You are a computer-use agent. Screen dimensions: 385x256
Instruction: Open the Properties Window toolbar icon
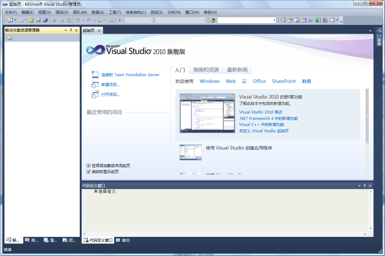[x=290, y=20]
